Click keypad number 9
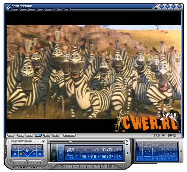187x172 pixels. (x=174, y=154)
